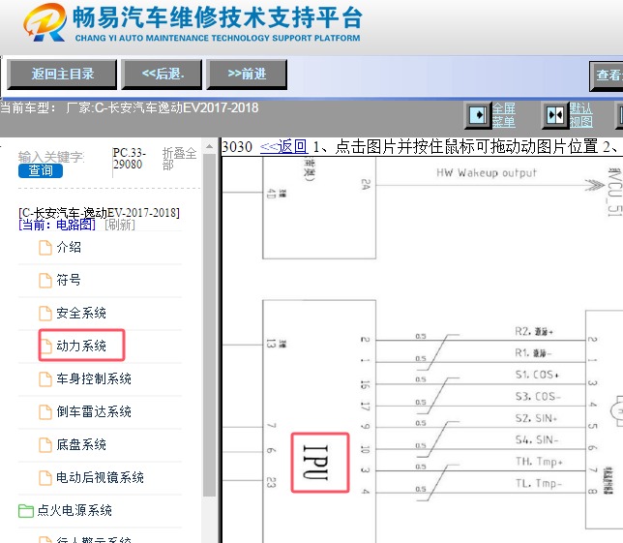The height and width of the screenshot is (543, 623).
Task: Click the 倒车雷达系统 document icon
Action: tap(45, 412)
